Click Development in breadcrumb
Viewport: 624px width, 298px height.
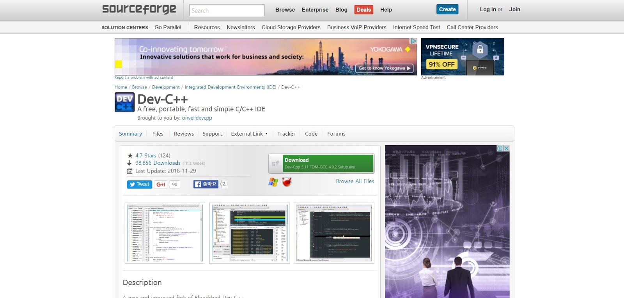tap(166, 87)
